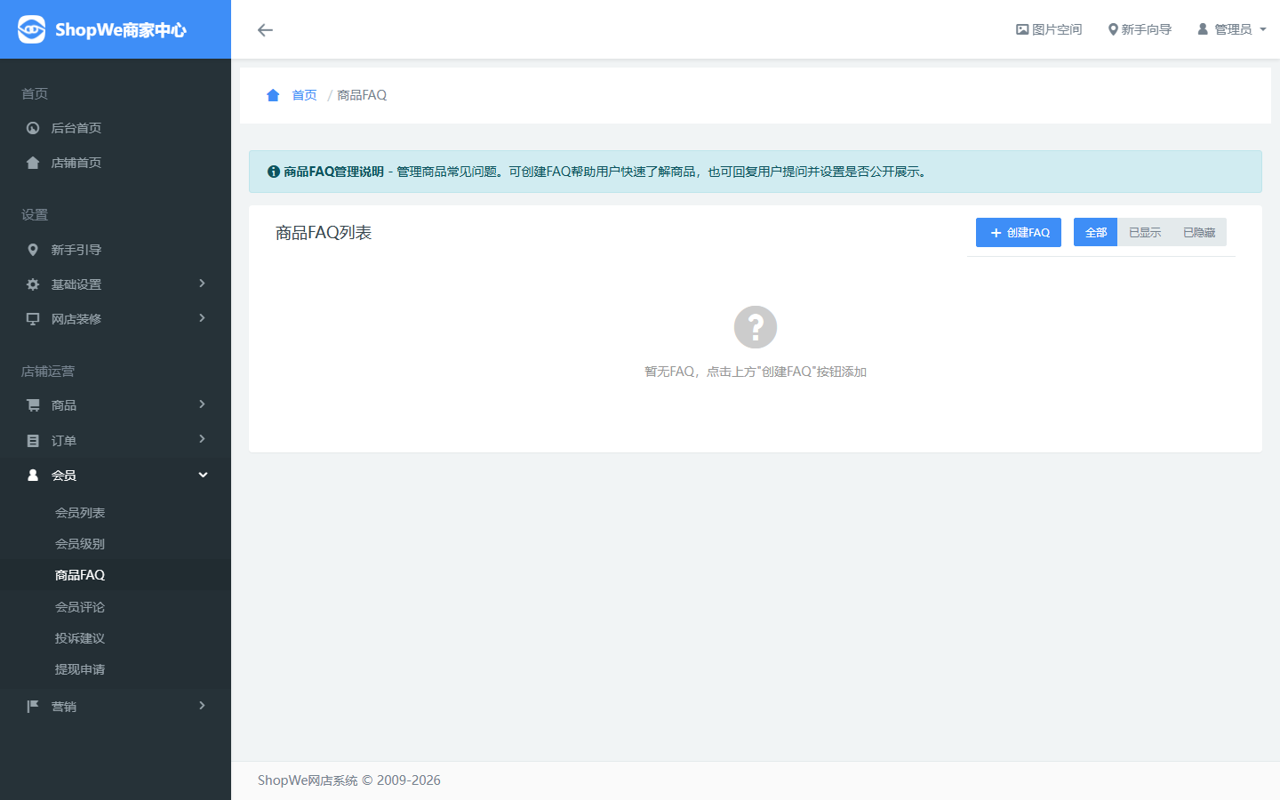Screen dimensions: 1280x800
Task: Click the 创建FAQ button
Action: 1019,232
